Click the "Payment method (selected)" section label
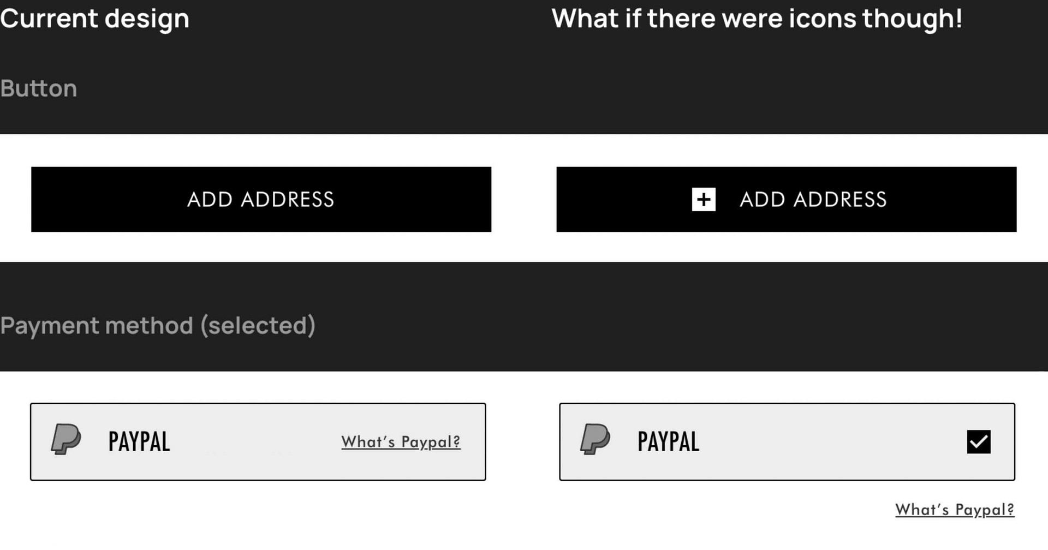The image size is (1048, 550). (158, 325)
